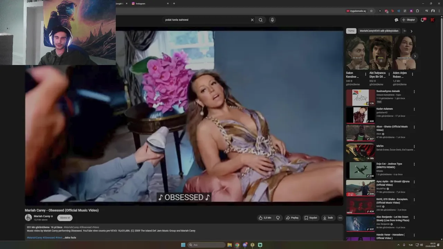Open Alec Benjamin - Let Me Down Slowly
The image size is (443, 249).
tap(393, 219)
